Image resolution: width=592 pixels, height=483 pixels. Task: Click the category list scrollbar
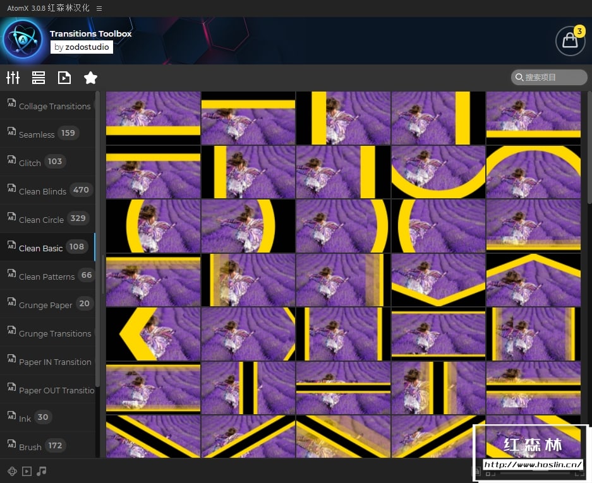(x=97, y=239)
